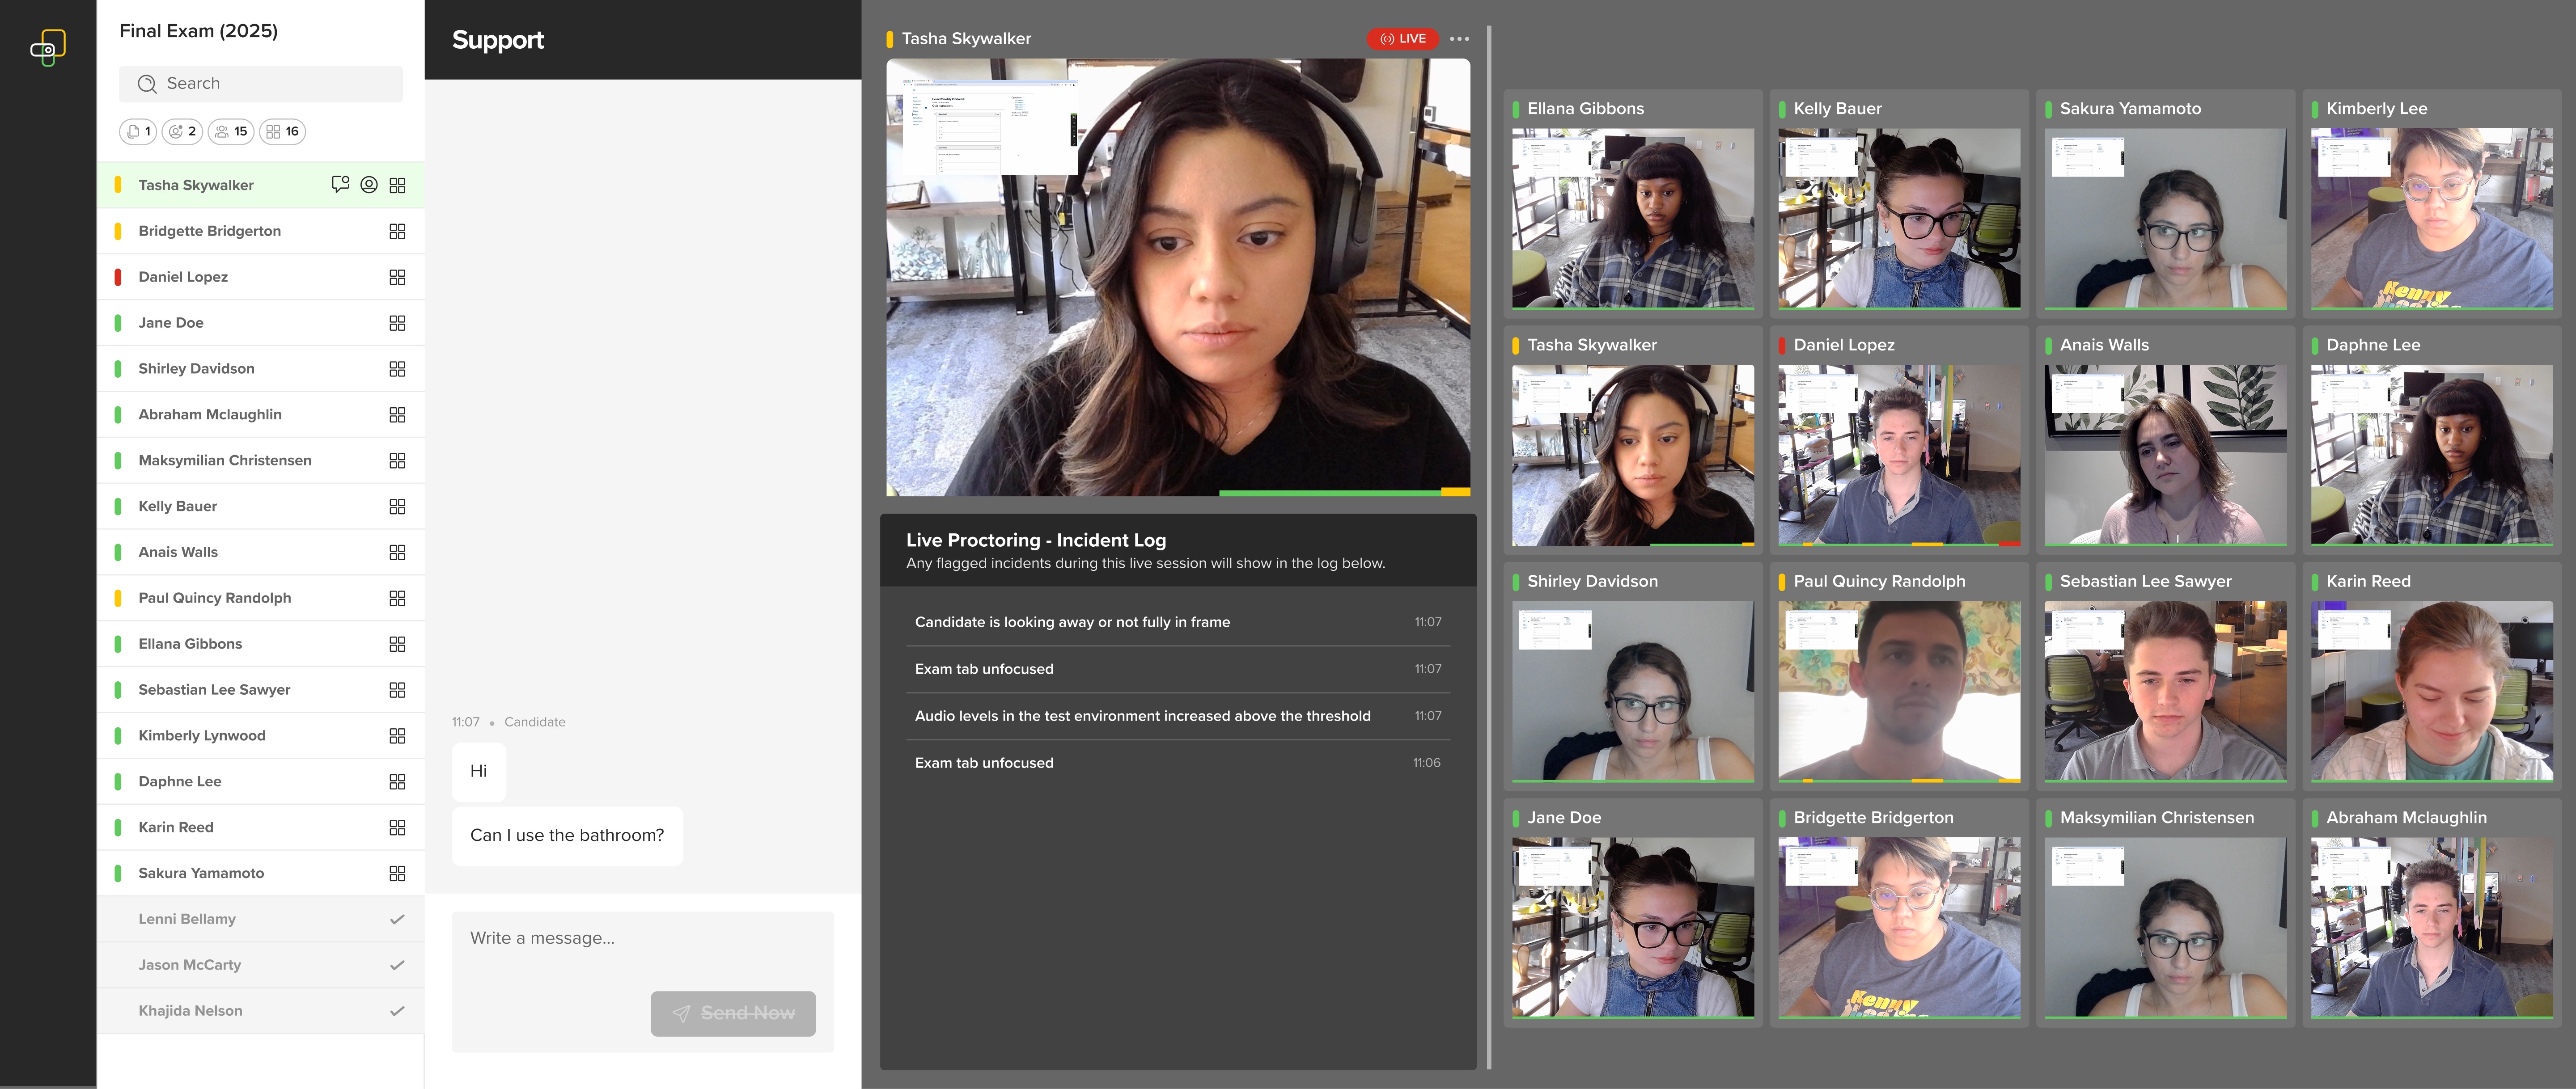Open Karin Reed video thumbnail in grid
This screenshot has height=1089, width=2576.
pyautogui.click(x=2432, y=691)
